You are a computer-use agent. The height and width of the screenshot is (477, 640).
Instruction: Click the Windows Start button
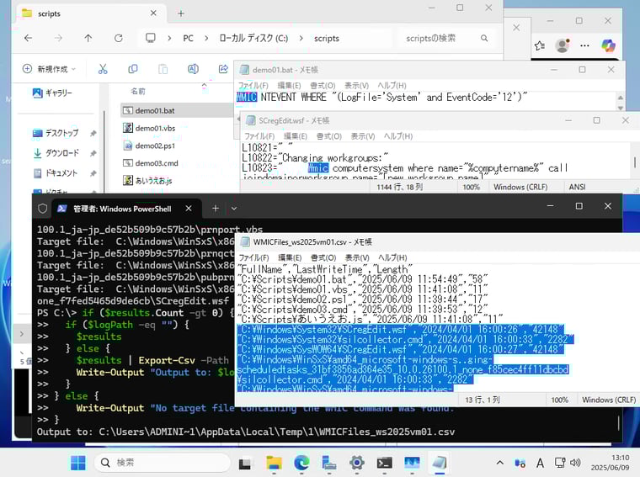point(77,463)
